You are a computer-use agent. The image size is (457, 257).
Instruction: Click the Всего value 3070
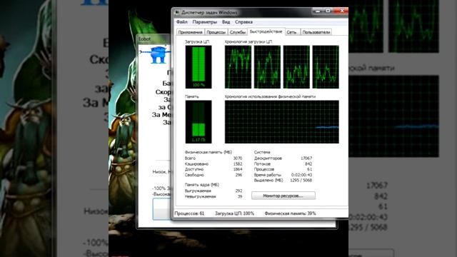pos(238,158)
